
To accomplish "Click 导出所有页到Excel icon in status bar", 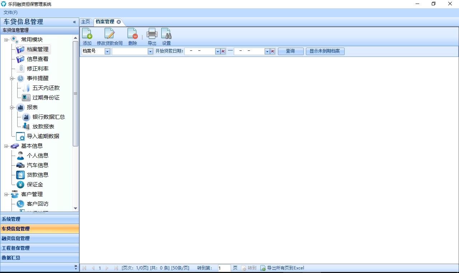I will tap(263, 268).
